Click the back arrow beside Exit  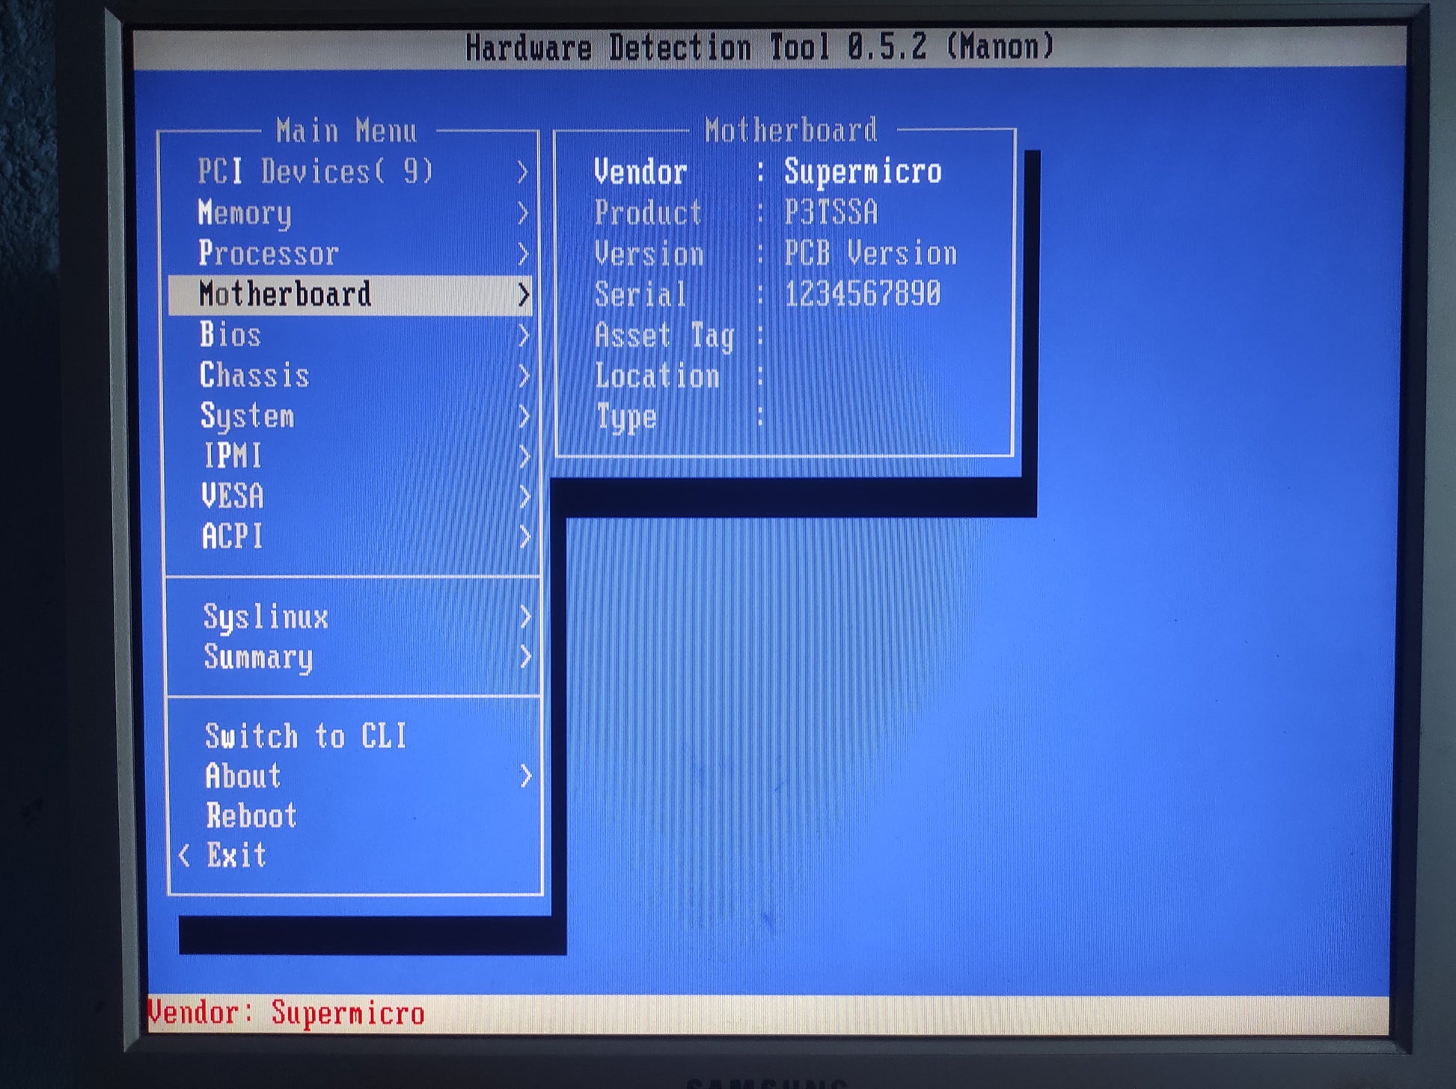pos(185,855)
